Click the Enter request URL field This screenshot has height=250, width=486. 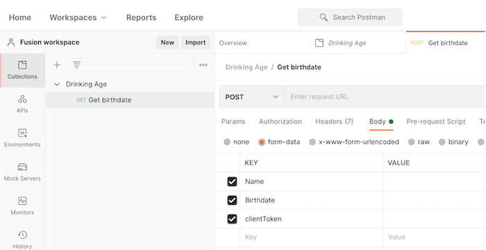[385, 97]
